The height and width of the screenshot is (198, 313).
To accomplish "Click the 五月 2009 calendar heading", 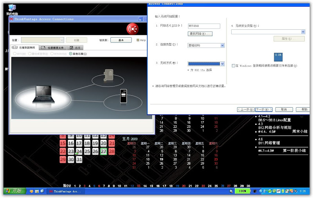I will (x=130, y=139).
